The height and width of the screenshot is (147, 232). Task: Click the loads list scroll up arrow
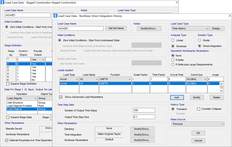[x=221, y=84]
